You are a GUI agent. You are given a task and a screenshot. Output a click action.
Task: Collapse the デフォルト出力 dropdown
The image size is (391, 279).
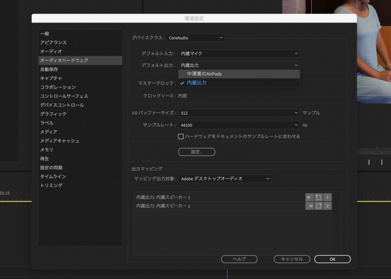click(239, 65)
